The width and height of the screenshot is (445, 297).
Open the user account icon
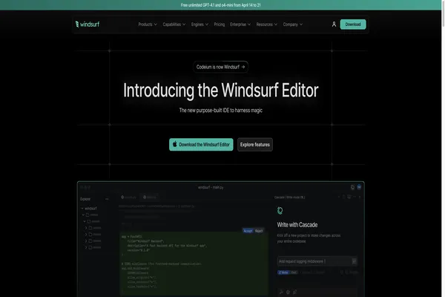tap(334, 24)
